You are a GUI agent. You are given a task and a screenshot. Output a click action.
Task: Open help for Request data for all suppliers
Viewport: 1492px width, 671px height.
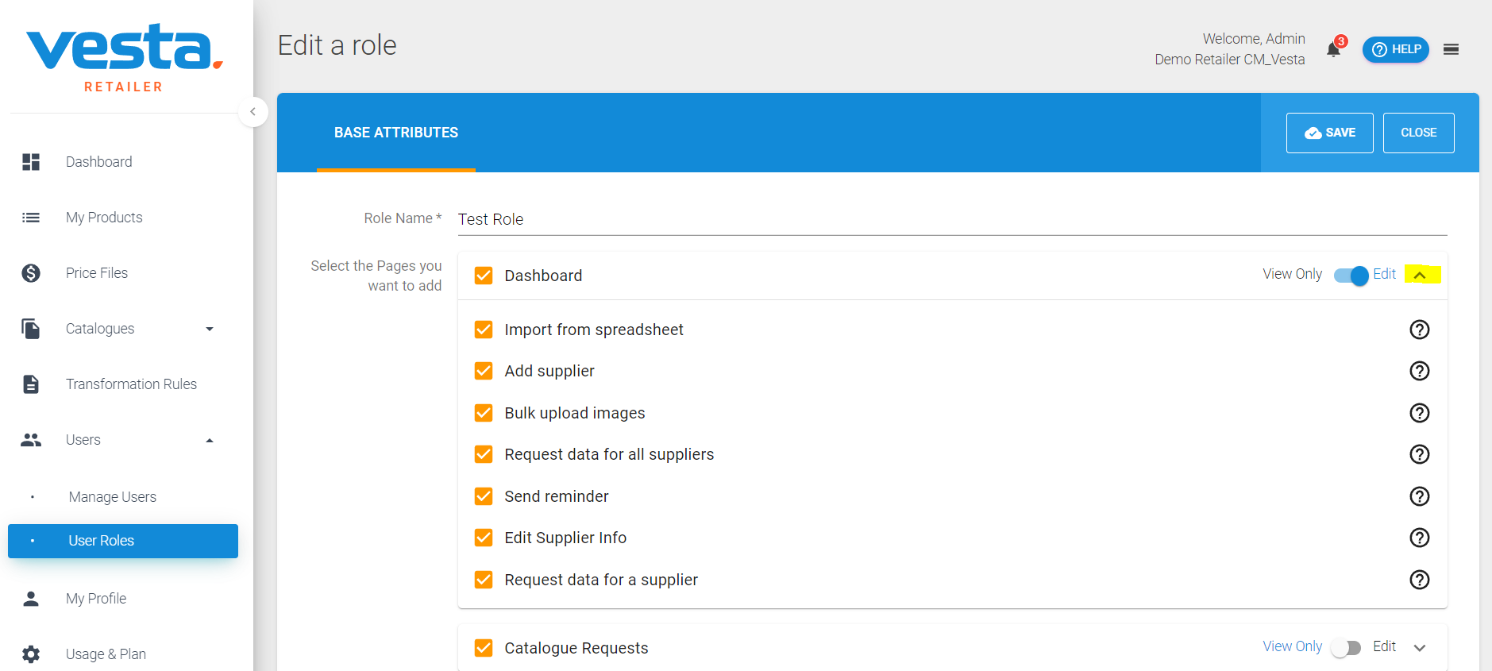pyautogui.click(x=1419, y=454)
